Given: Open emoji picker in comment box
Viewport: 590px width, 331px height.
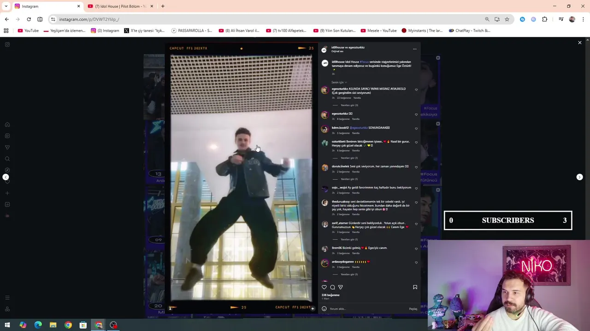Looking at the screenshot, I should pyautogui.click(x=324, y=309).
